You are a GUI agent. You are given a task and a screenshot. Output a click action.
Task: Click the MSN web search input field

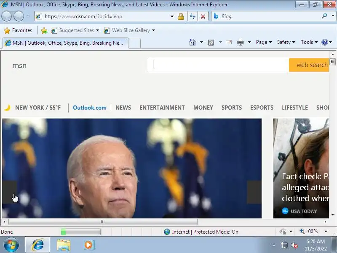[218, 65]
